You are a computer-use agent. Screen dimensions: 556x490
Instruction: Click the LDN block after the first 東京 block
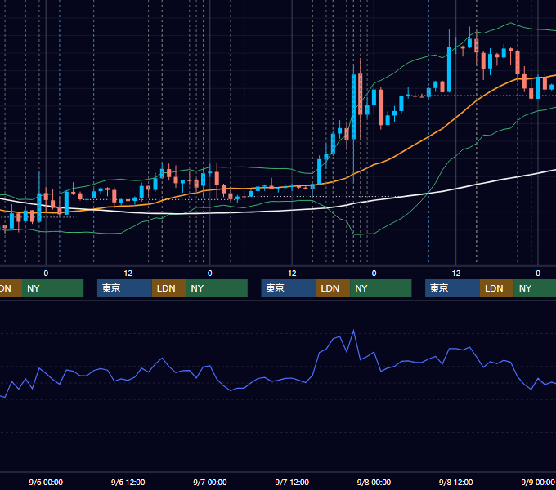pyautogui.click(x=168, y=288)
